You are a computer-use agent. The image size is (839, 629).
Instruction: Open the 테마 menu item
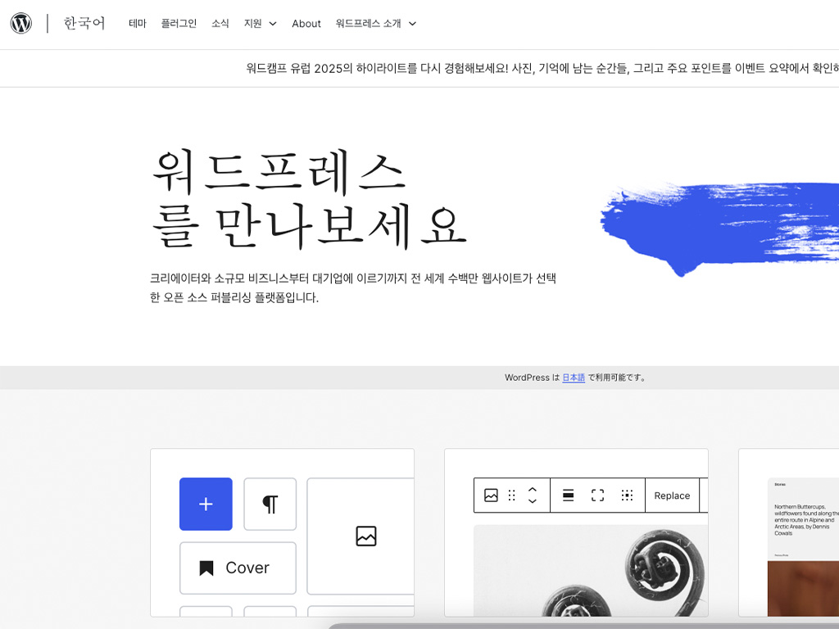click(x=138, y=24)
